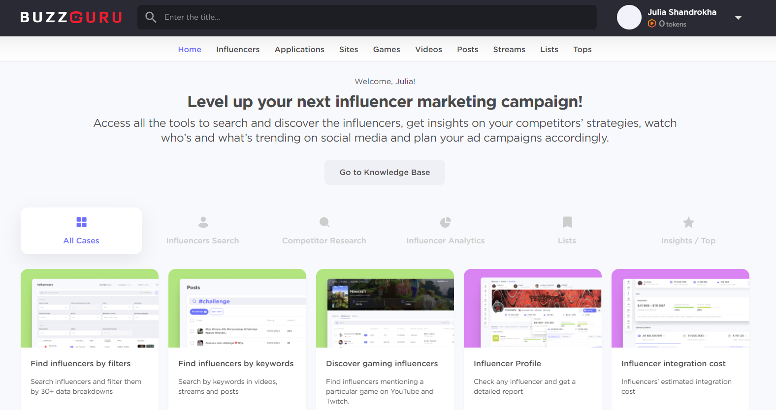This screenshot has width=776, height=410.
Task: Expand the account dropdown arrow
Action: click(x=738, y=18)
